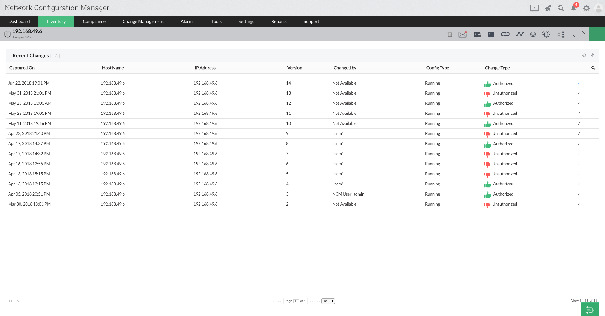This screenshot has width=605, height=316.
Task: Open a secure terminal session
Action: pyautogui.click(x=477, y=34)
